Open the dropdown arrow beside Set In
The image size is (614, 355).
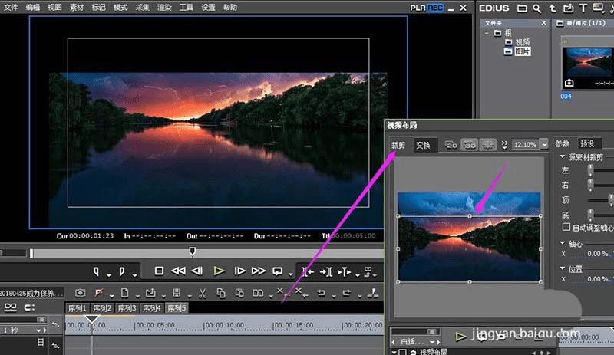pos(109,275)
